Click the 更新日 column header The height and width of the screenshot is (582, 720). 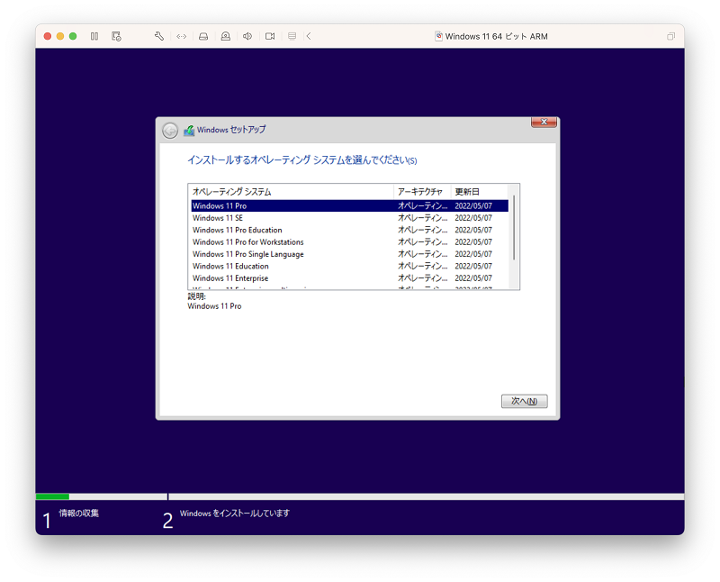[x=480, y=192]
